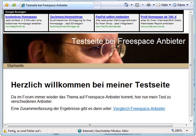Open the Vergleich Freespace-Anbieter link
This screenshot has width=196, height=136.
pyautogui.click(x=139, y=109)
